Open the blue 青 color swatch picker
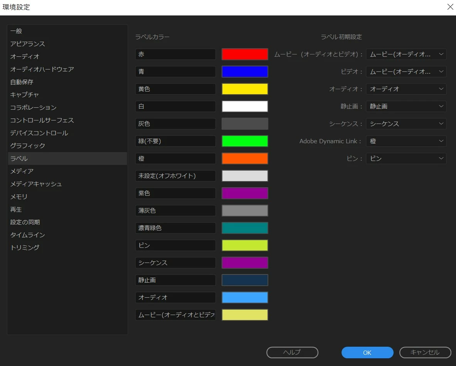The height and width of the screenshot is (366, 456). click(245, 72)
